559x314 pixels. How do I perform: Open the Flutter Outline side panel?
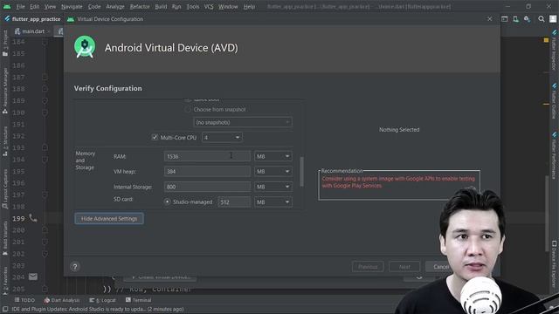(554, 101)
